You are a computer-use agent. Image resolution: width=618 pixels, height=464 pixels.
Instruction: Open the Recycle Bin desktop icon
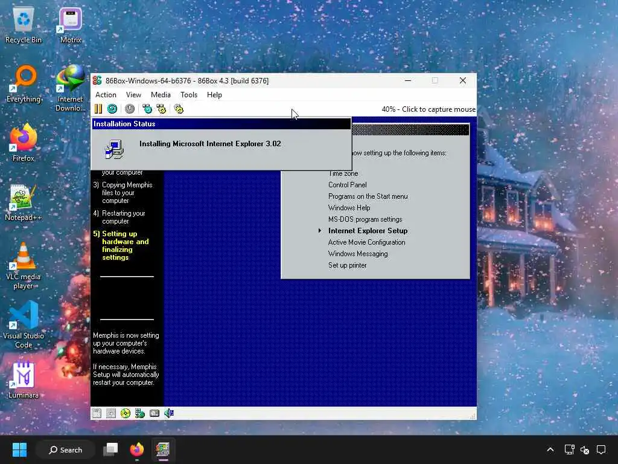pos(24,26)
